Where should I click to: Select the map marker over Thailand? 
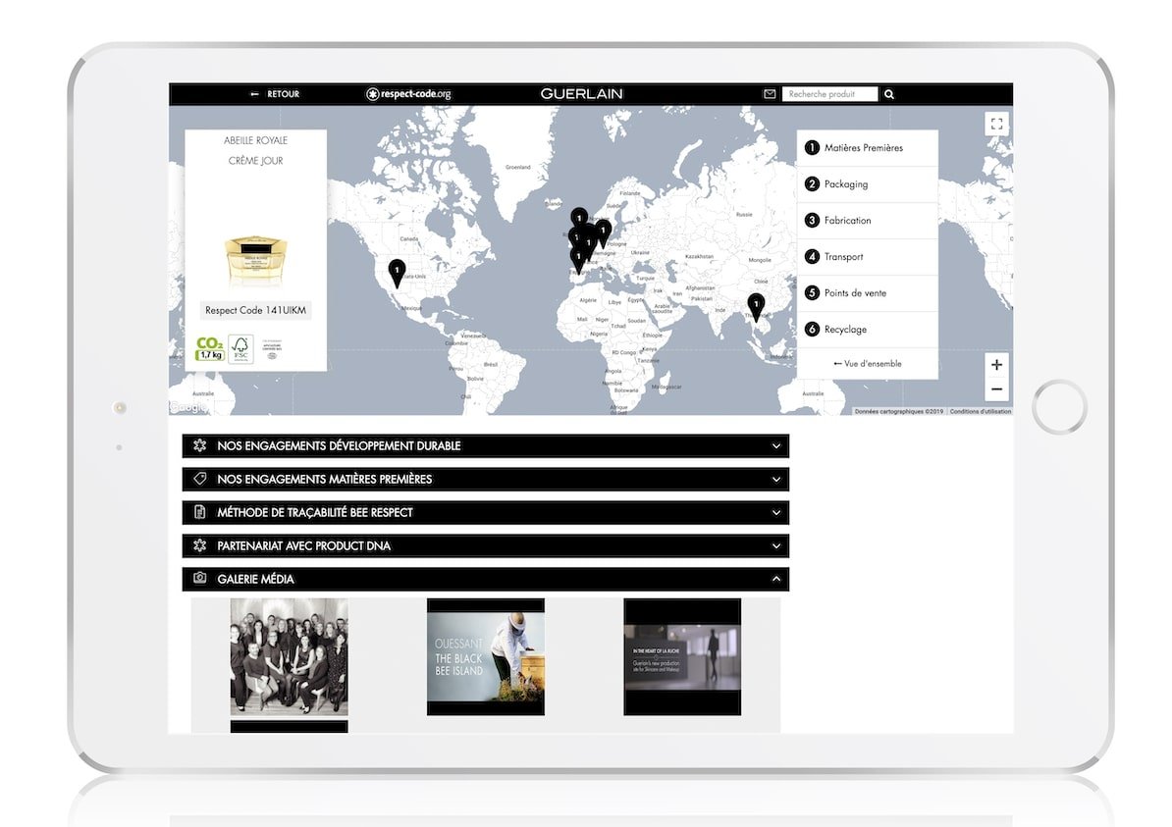point(757,306)
